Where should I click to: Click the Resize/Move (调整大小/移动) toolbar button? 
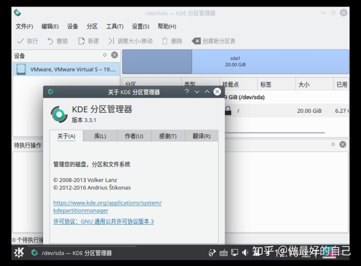coord(130,41)
